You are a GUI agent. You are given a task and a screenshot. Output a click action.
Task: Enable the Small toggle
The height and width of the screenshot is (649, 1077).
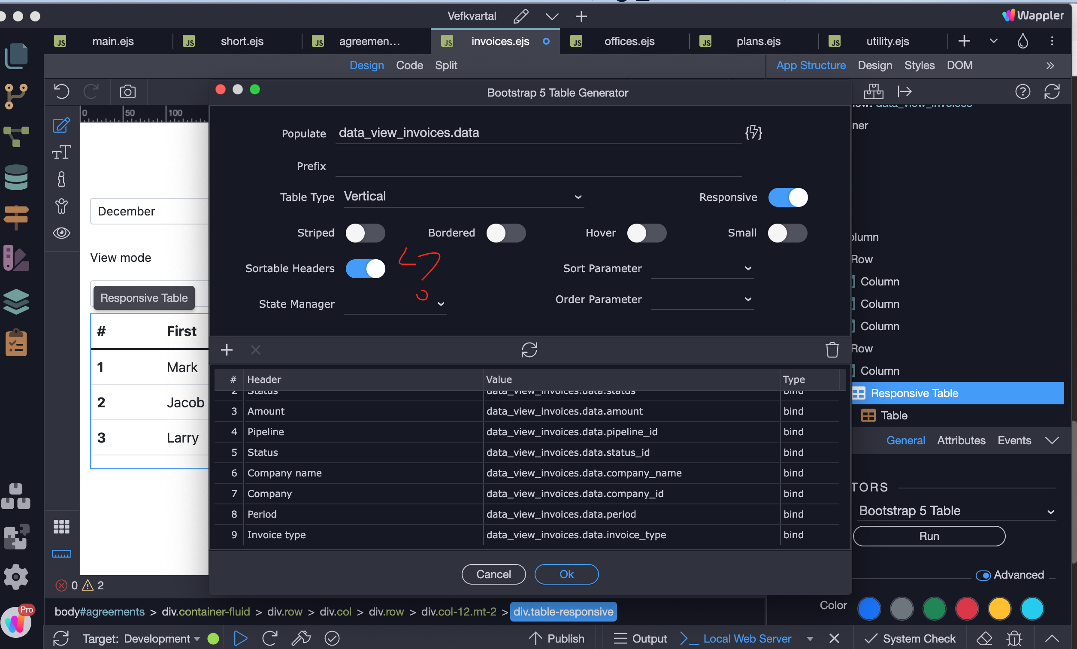[x=787, y=233]
